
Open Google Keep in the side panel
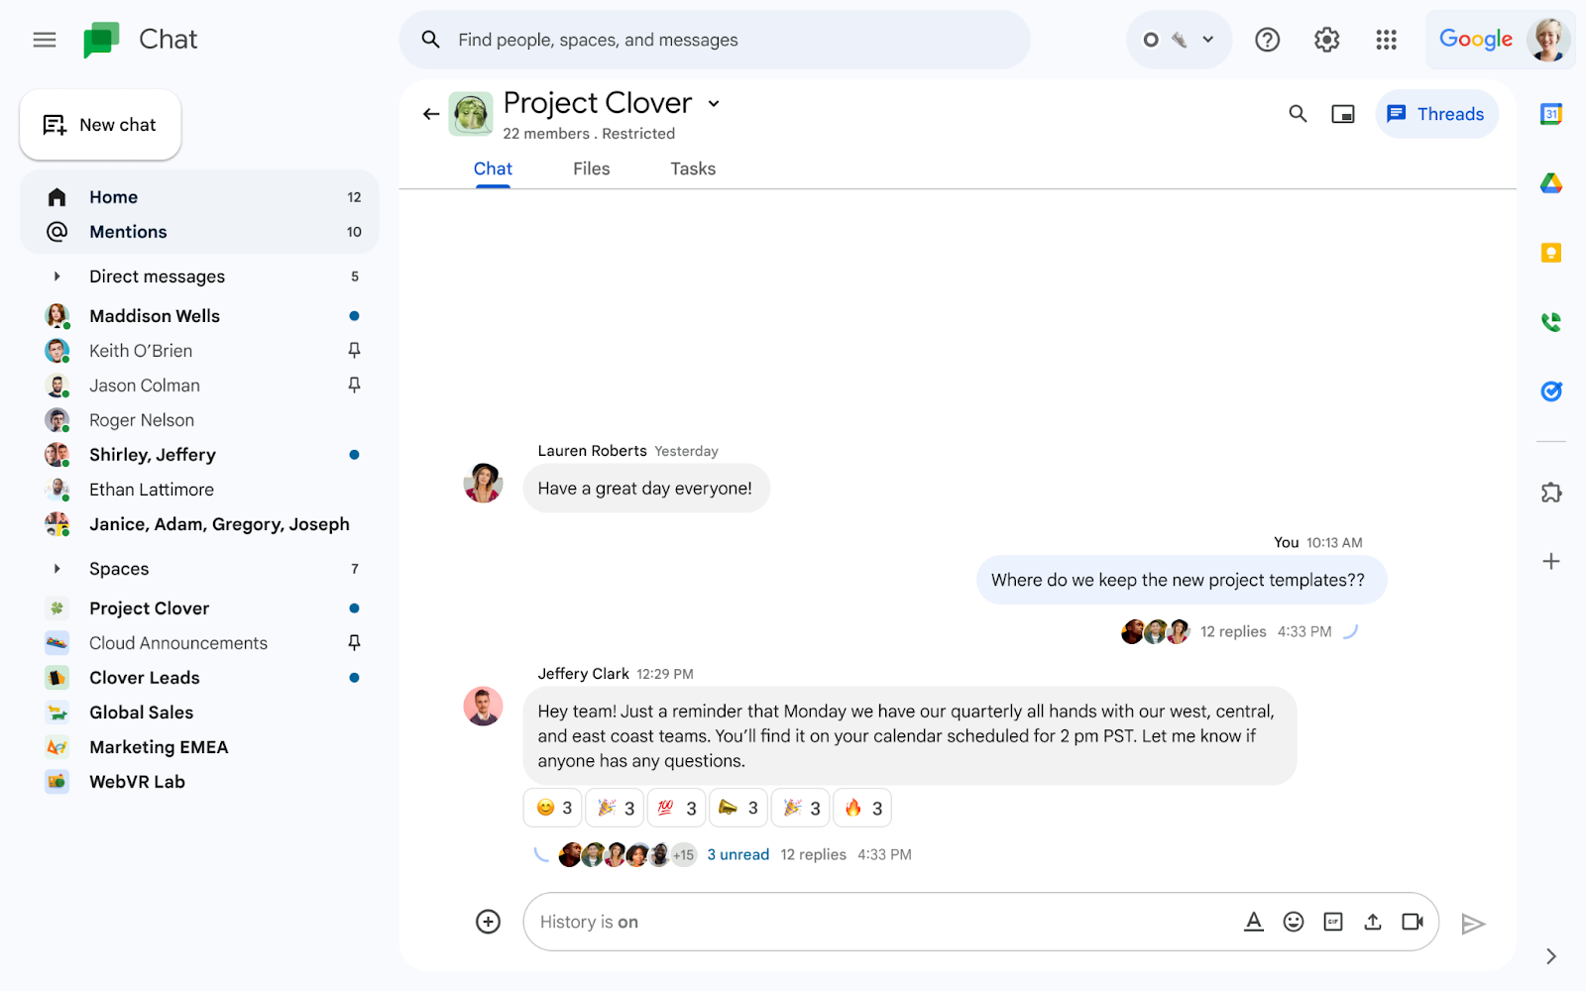point(1551,253)
